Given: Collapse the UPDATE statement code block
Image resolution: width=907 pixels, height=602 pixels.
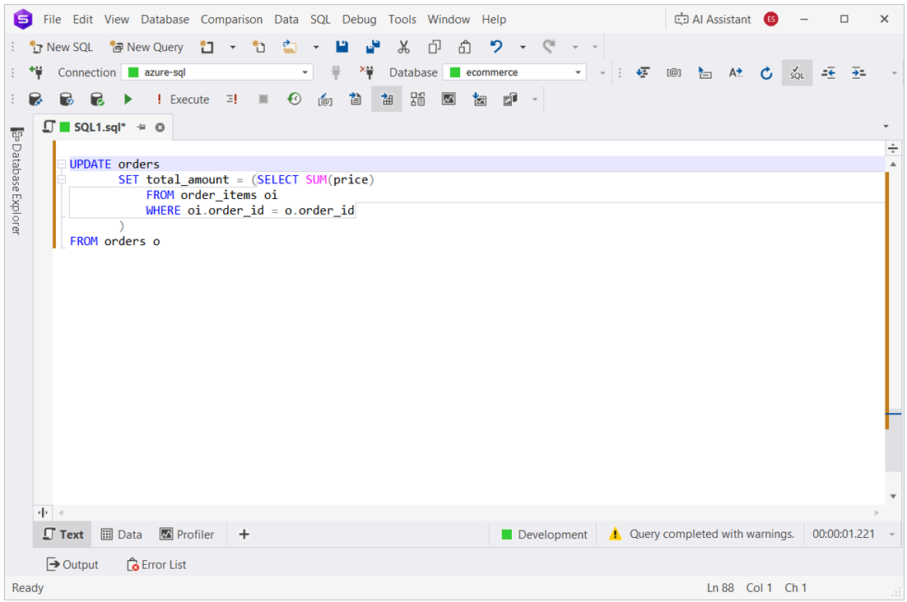Looking at the screenshot, I should [x=61, y=164].
